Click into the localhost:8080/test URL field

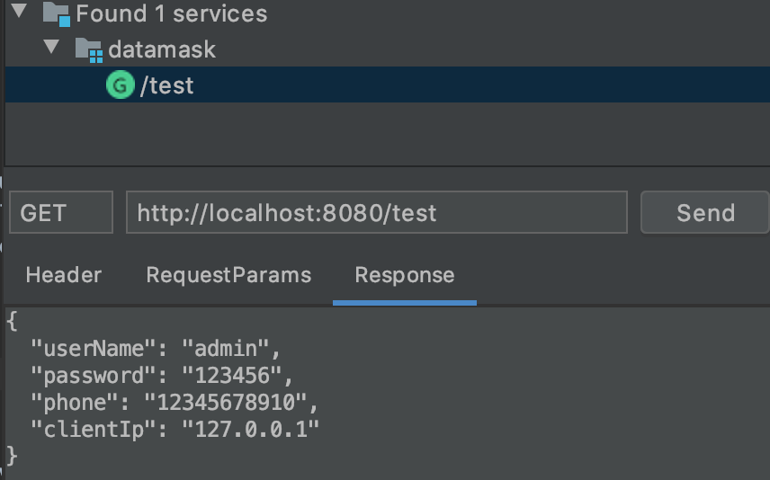pos(375,213)
